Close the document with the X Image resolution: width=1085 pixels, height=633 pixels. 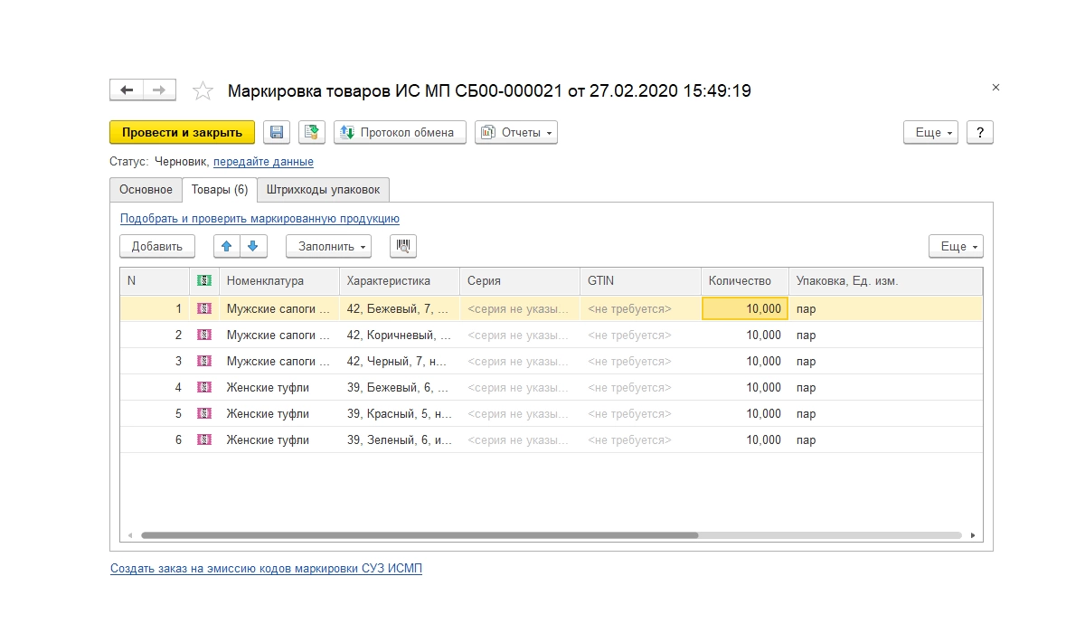[x=995, y=88]
